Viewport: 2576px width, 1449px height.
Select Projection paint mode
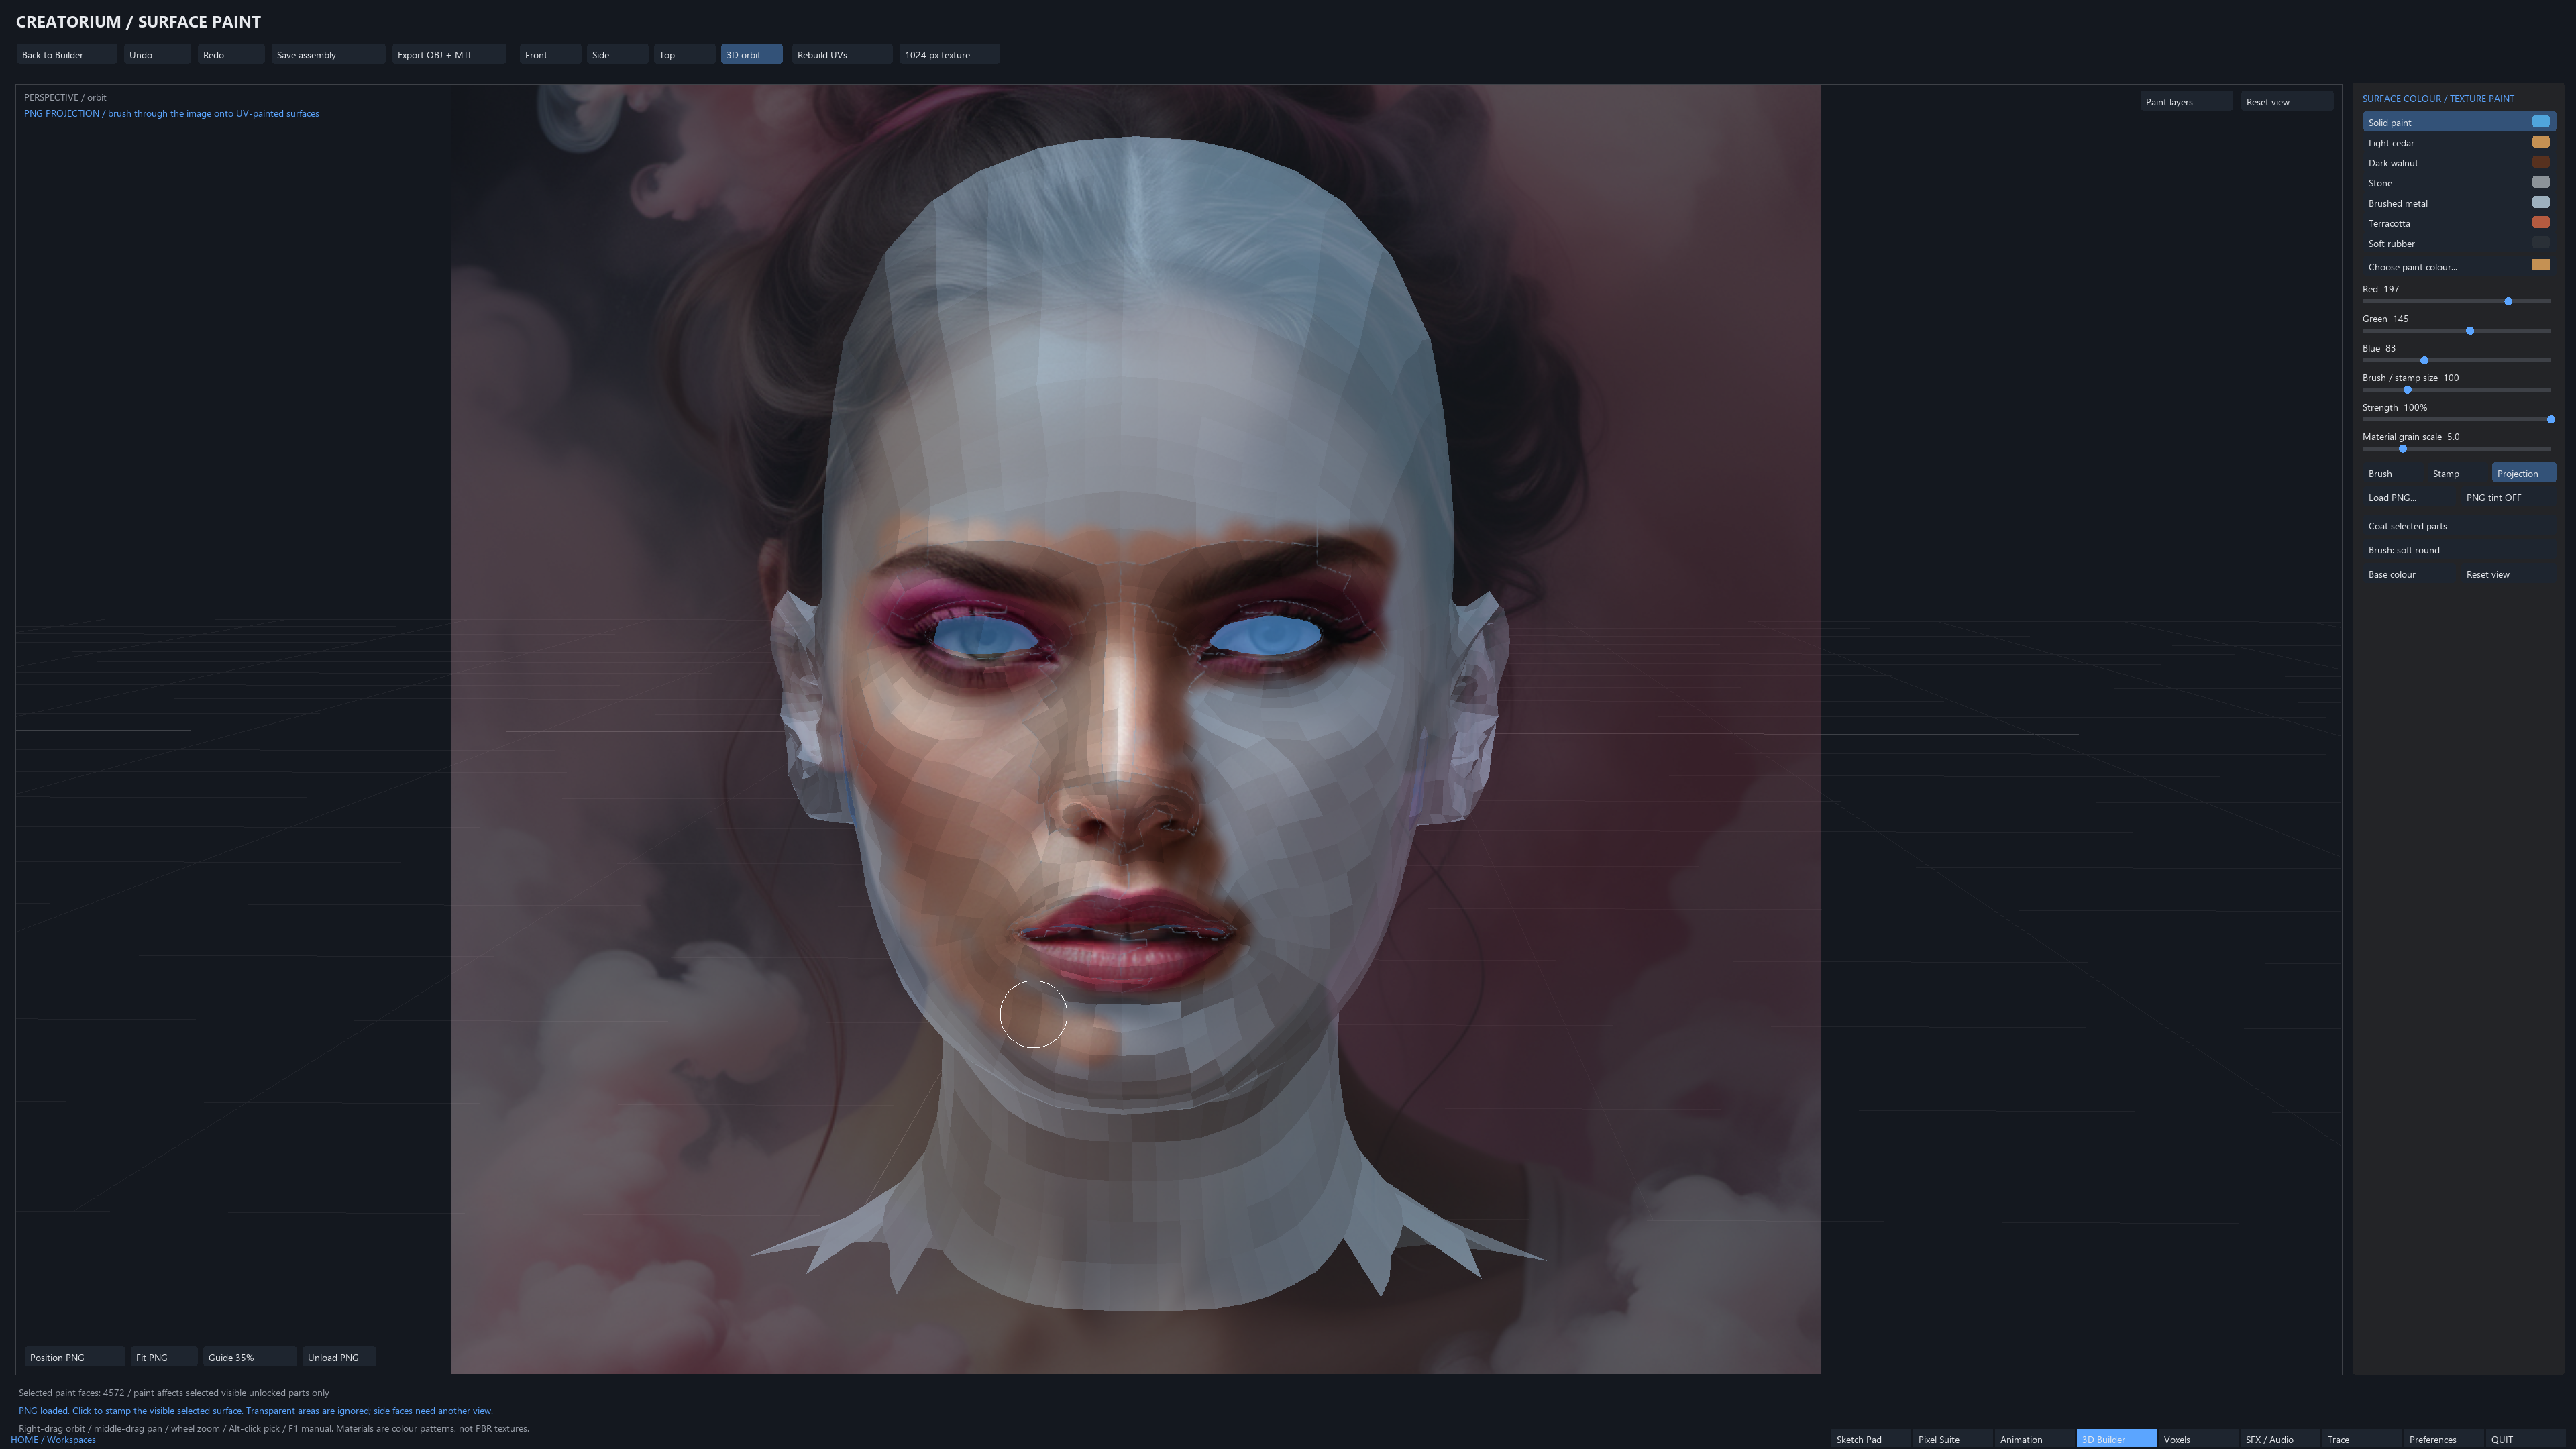coord(2523,474)
